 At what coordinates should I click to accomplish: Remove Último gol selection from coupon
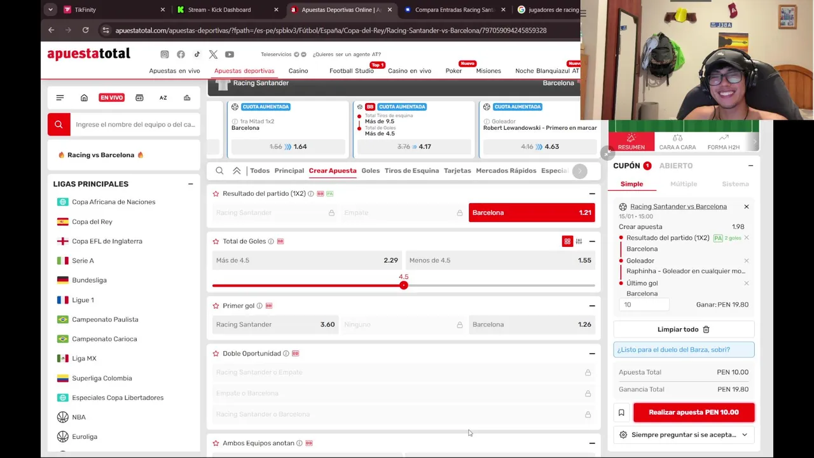point(747,283)
